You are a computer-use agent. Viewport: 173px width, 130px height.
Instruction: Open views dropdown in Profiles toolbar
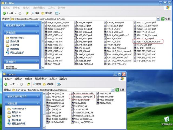[x=58, y=13]
